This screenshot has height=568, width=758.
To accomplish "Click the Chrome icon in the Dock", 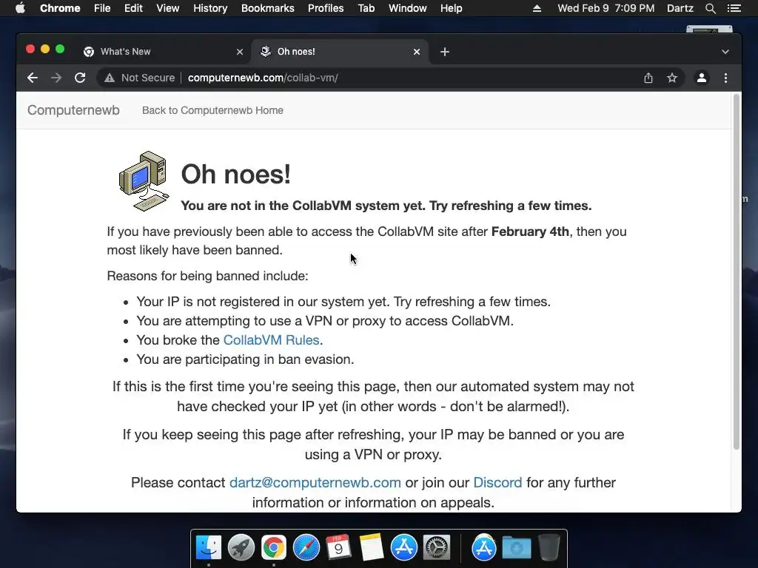I will tap(274, 548).
